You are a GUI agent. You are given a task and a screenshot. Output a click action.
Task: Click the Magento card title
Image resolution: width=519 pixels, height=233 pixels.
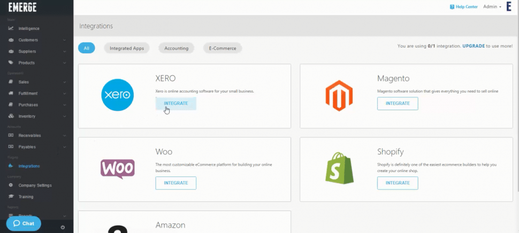(x=393, y=79)
